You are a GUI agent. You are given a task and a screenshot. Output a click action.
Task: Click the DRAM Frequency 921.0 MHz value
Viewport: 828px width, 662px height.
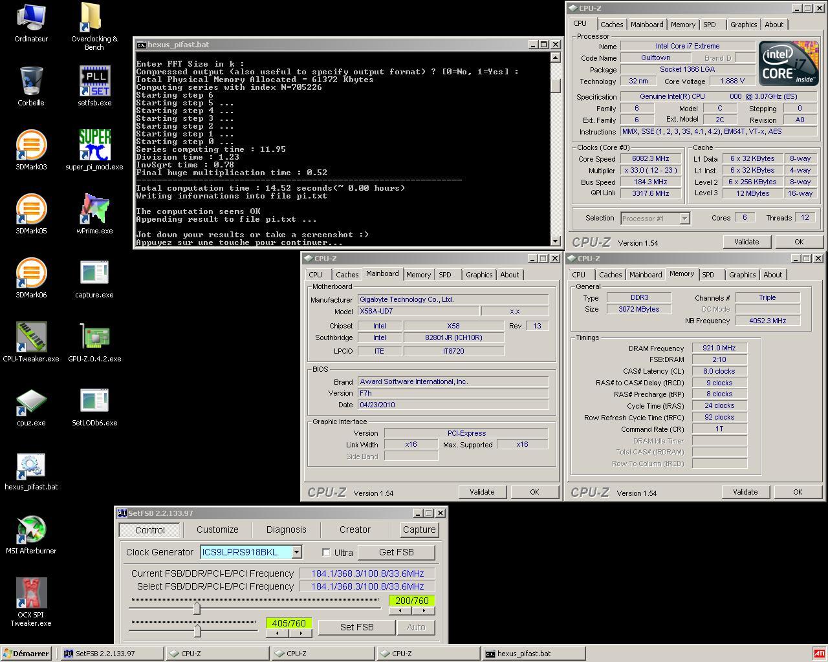tap(719, 348)
